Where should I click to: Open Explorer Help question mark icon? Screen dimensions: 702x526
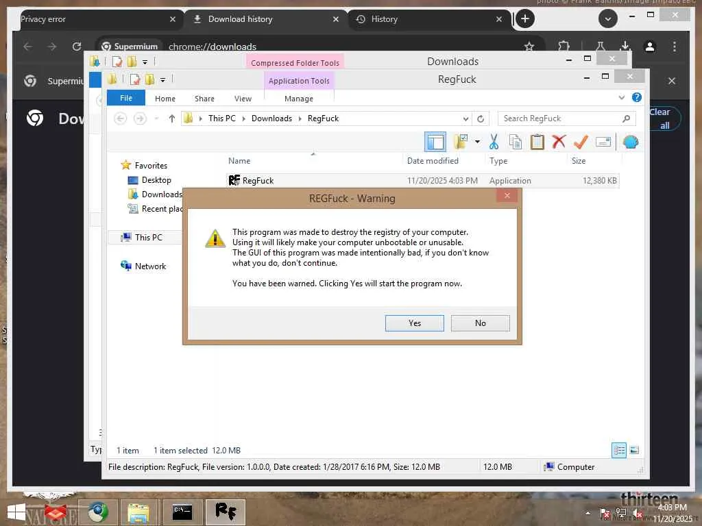point(637,97)
